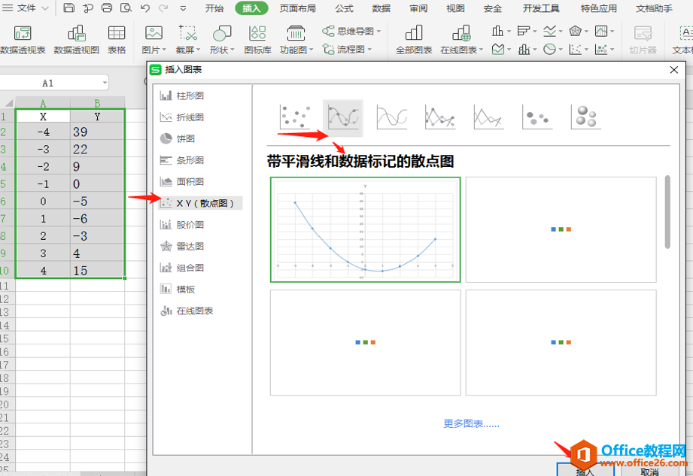Switch to the 页面布局 ribbon tab
Screen dimensions: 693x476
click(x=298, y=8)
